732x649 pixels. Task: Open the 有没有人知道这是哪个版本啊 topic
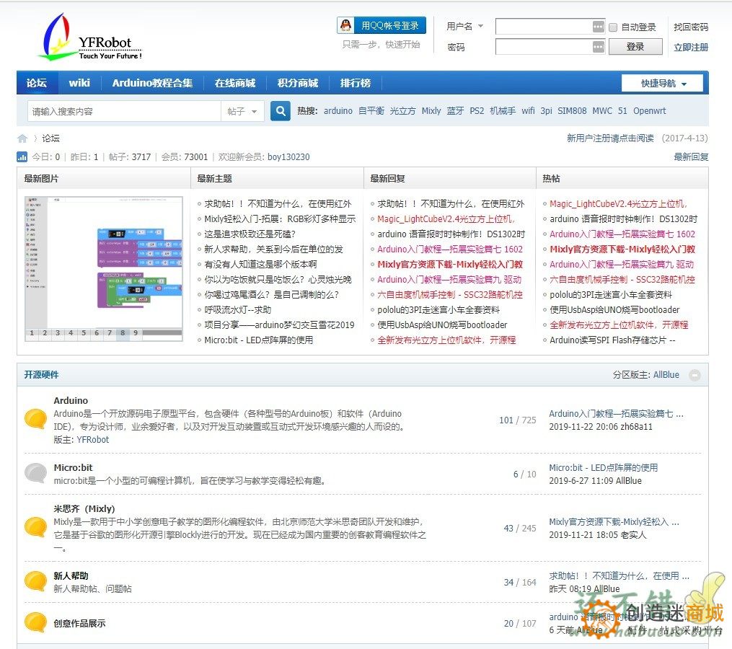click(x=260, y=264)
